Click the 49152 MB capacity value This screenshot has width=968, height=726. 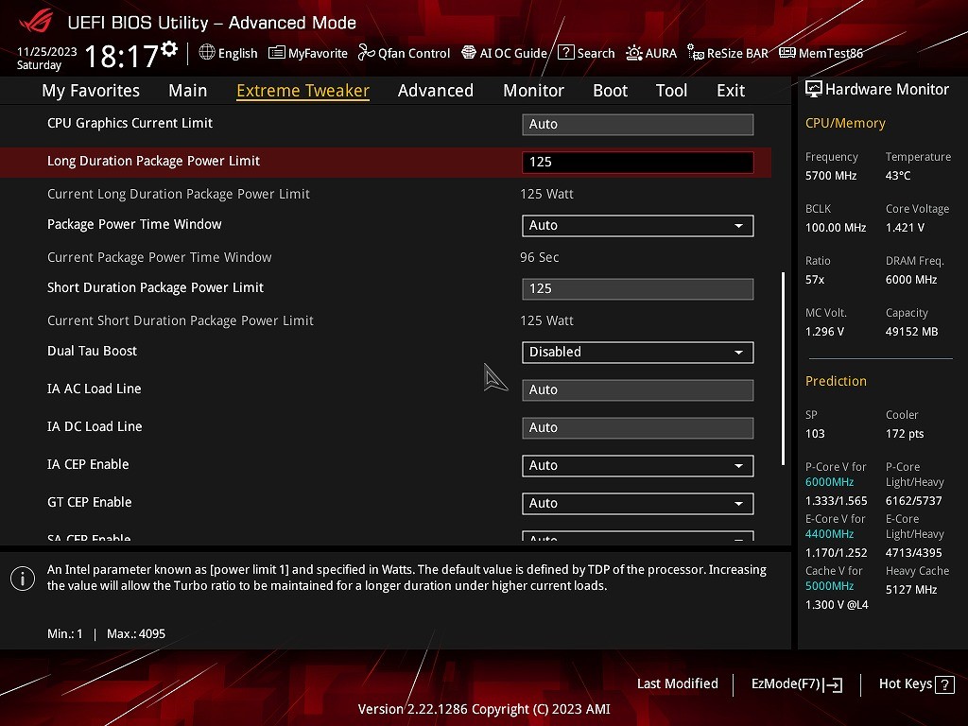911,332
